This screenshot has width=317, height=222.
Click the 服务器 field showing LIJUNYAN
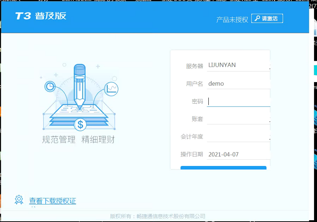(238, 65)
